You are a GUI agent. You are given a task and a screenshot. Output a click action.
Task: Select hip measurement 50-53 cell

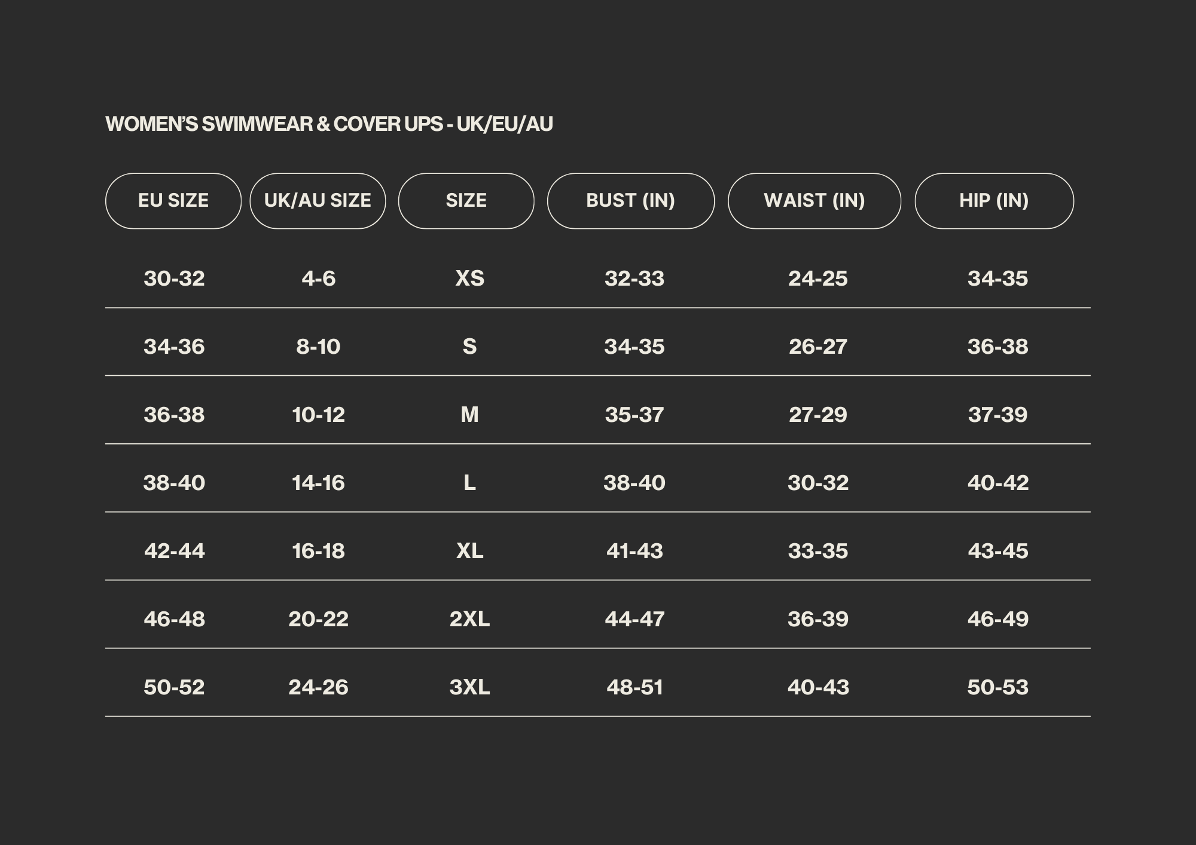coord(997,687)
